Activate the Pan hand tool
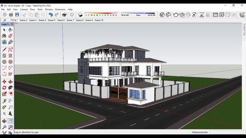 point(10,121)
